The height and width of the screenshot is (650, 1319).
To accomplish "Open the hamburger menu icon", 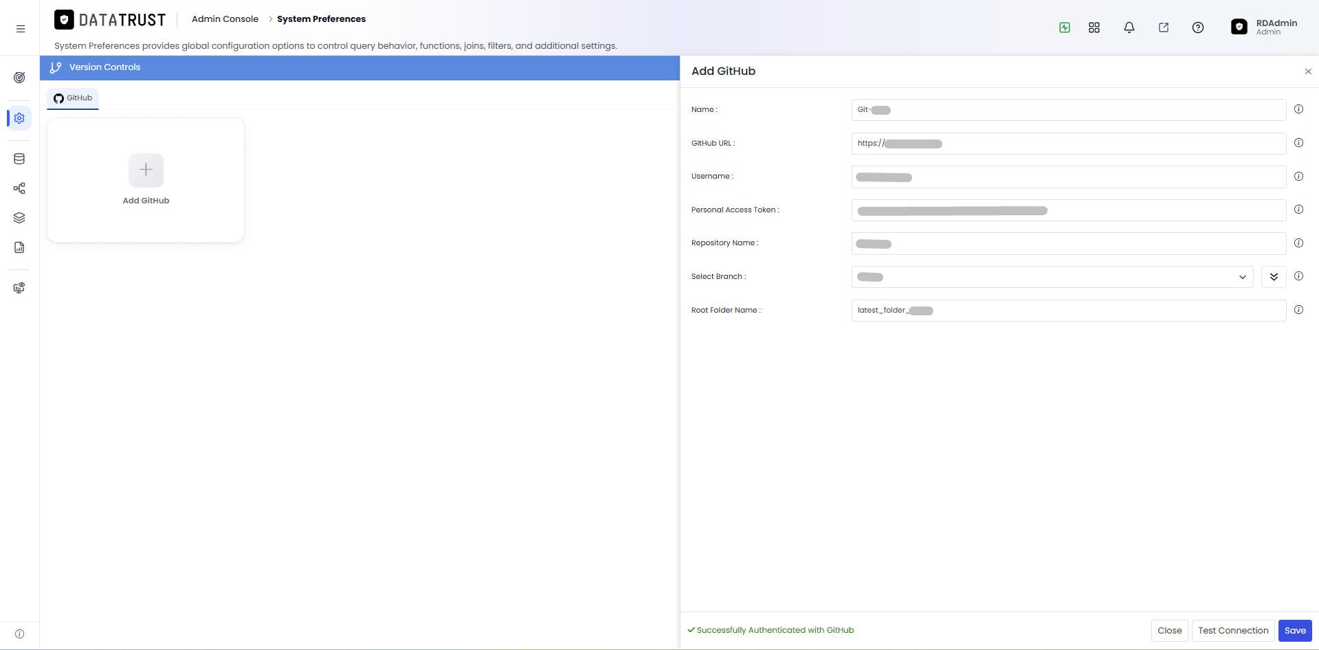I will (x=21, y=29).
